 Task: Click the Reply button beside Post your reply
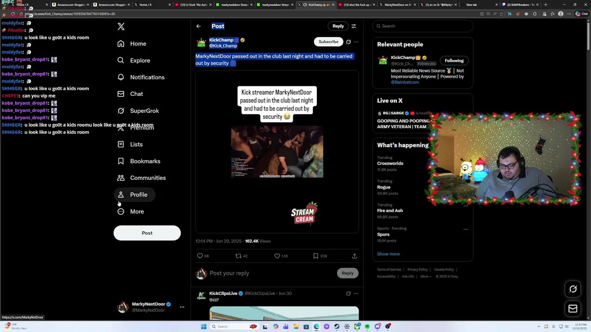pyautogui.click(x=347, y=273)
